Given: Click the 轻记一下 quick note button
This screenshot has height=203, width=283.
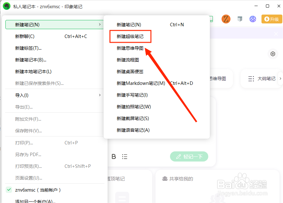Looking at the screenshot, I should point(189,156).
